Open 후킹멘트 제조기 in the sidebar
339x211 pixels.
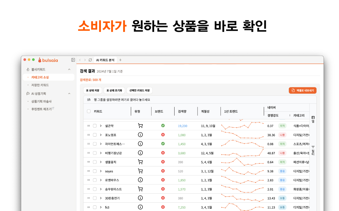pos(43,109)
